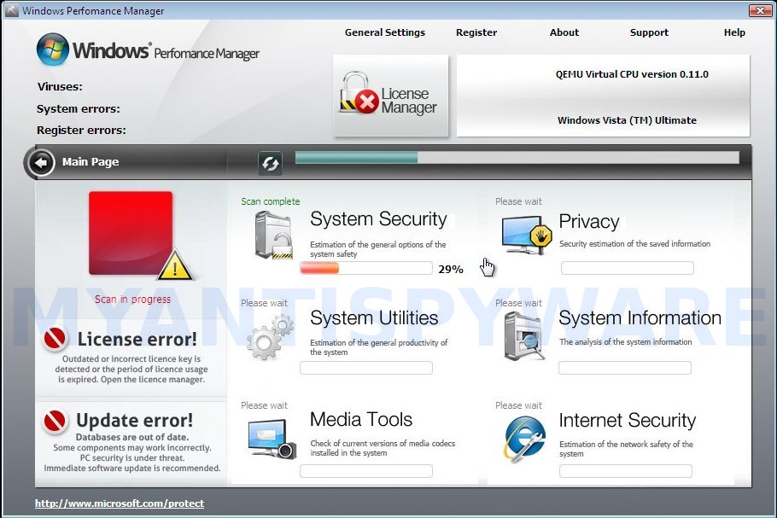Click 'Immediate software update is recommended.' text
The image size is (777, 518).
pos(132,468)
